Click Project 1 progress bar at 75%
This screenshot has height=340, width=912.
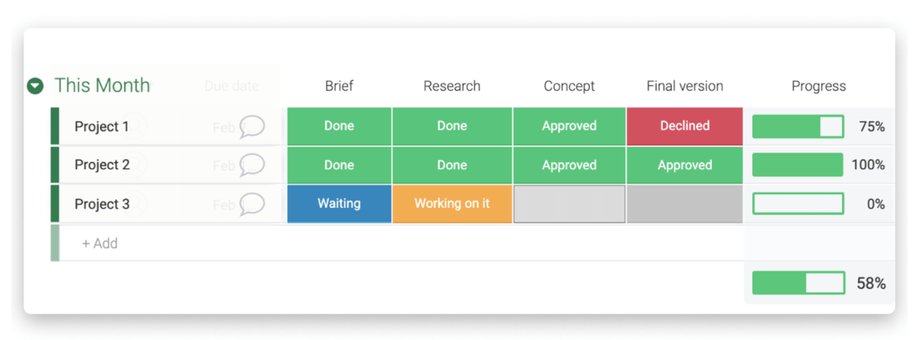point(798,127)
